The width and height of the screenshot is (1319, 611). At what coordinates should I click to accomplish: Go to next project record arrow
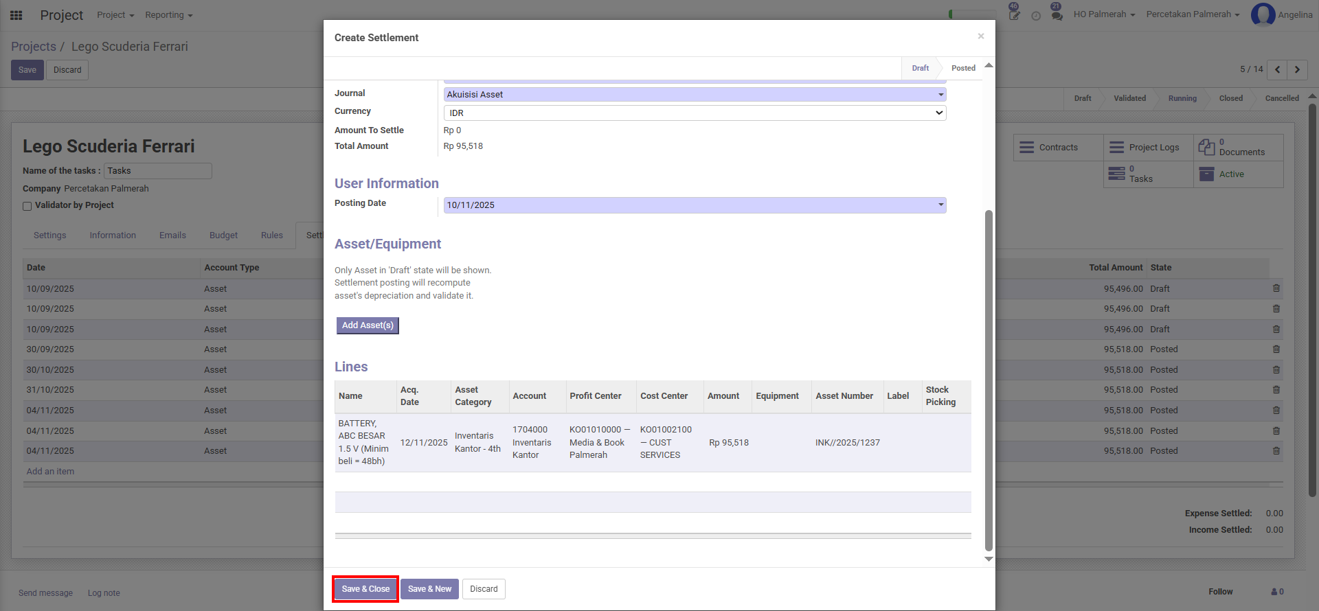click(x=1297, y=69)
